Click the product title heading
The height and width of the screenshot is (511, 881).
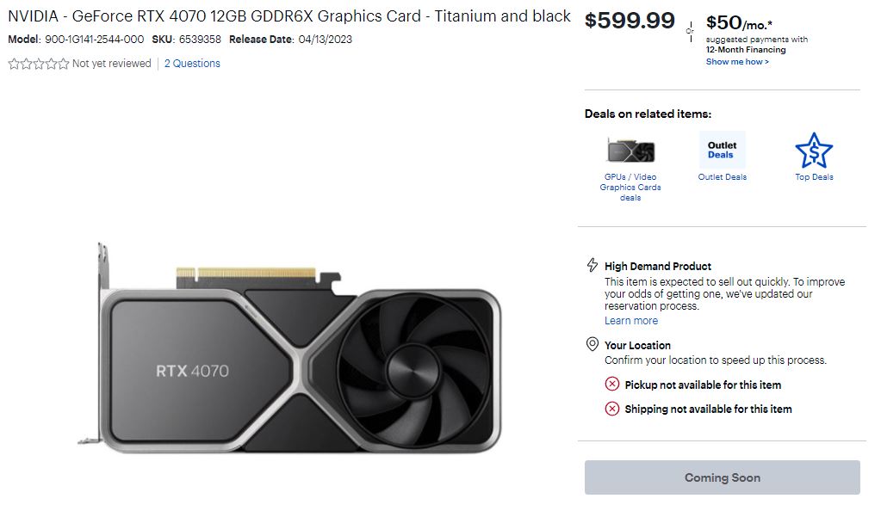coord(289,16)
